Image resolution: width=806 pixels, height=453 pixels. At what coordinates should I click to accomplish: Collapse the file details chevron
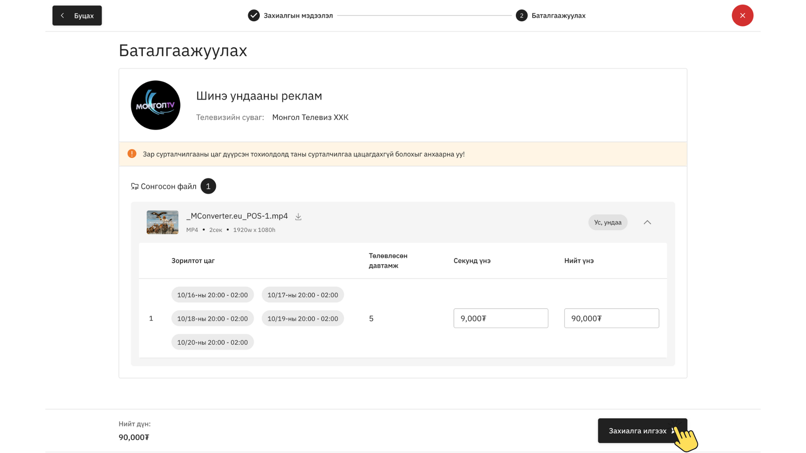pos(647,222)
